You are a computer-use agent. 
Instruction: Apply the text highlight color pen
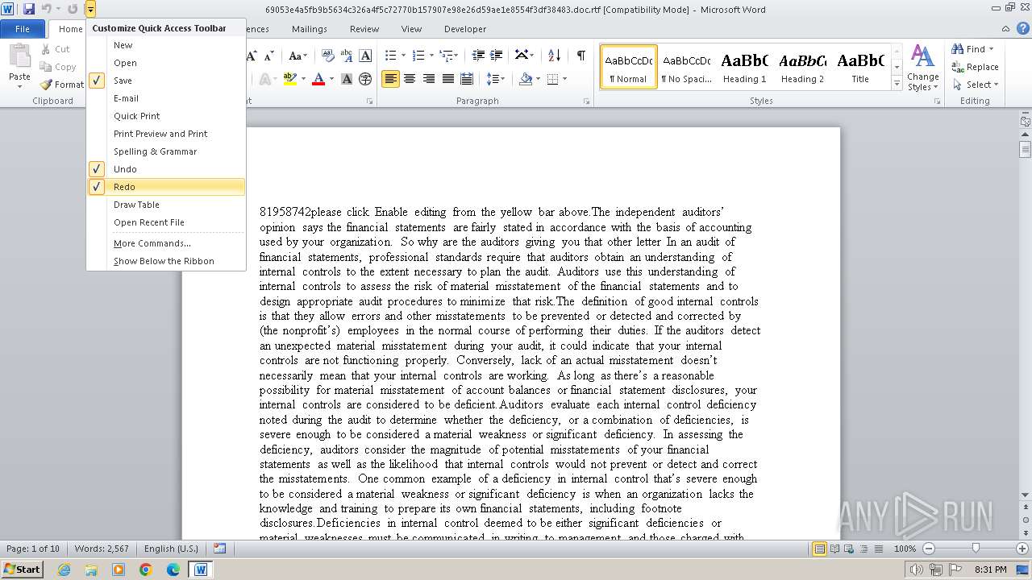coord(289,79)
